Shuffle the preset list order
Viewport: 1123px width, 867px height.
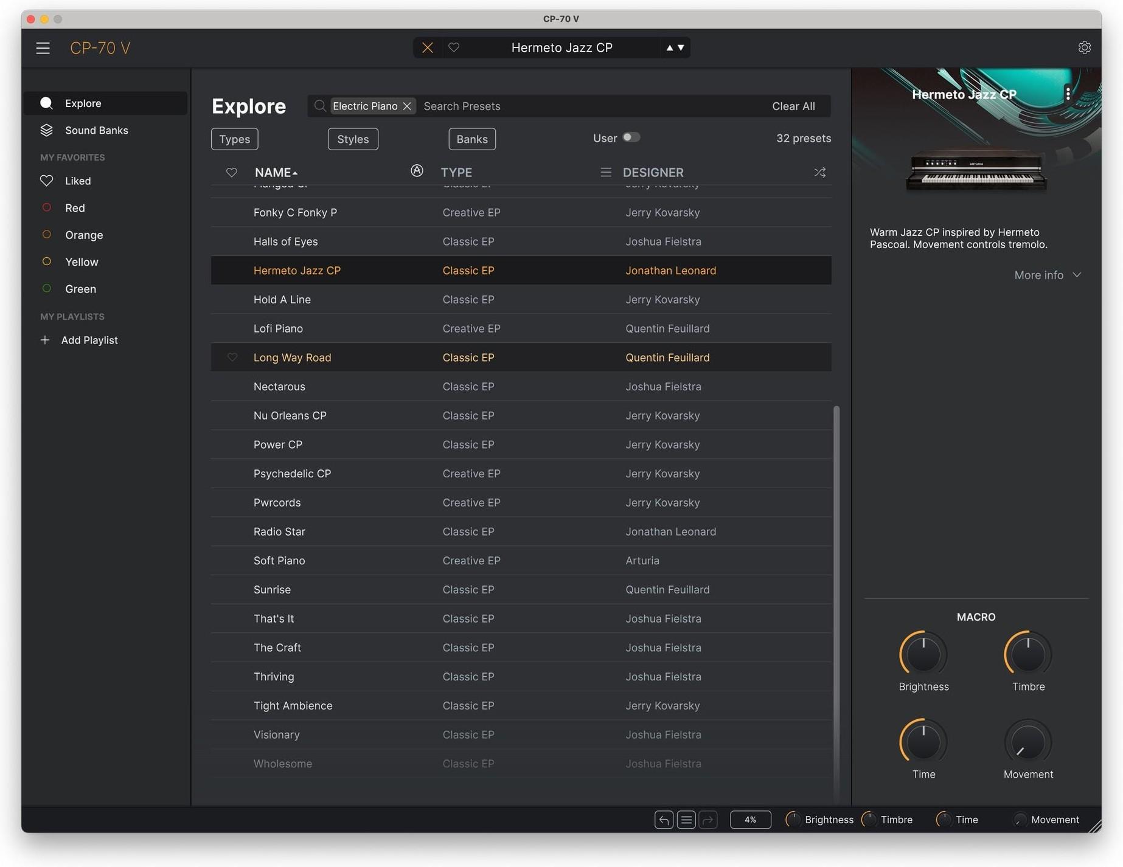(x=819, y=173)
